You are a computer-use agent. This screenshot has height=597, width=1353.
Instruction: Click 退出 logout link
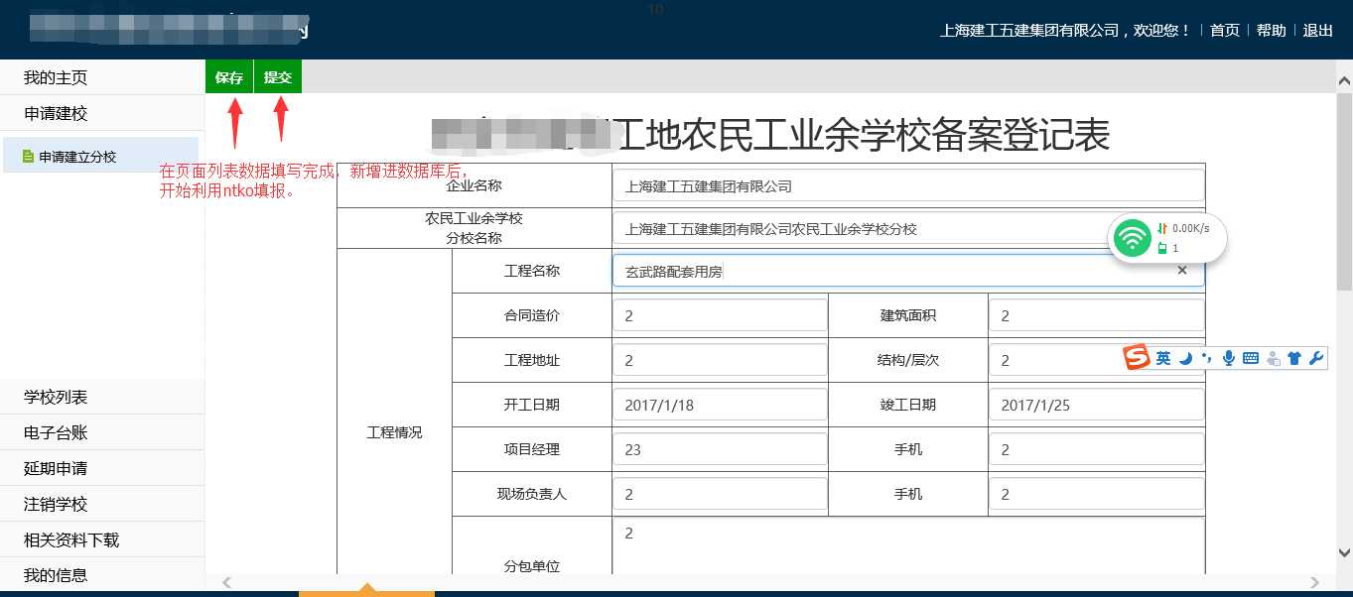(x=1318, y=31)
